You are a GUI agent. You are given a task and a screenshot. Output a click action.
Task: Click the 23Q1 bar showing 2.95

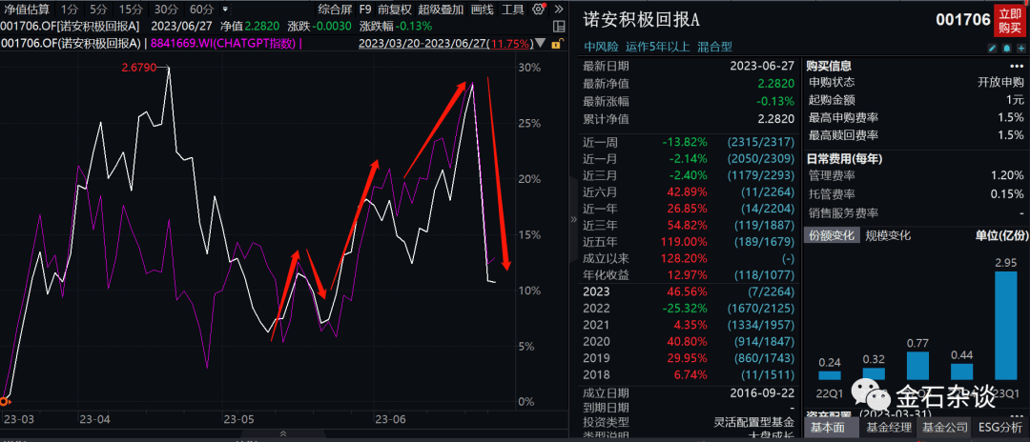tap(1005, 326)
